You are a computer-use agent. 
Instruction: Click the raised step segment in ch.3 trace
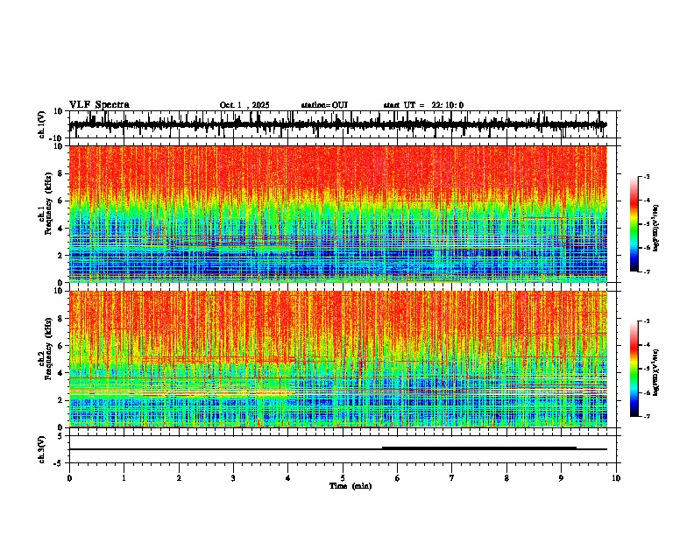[x=479, y=448]
